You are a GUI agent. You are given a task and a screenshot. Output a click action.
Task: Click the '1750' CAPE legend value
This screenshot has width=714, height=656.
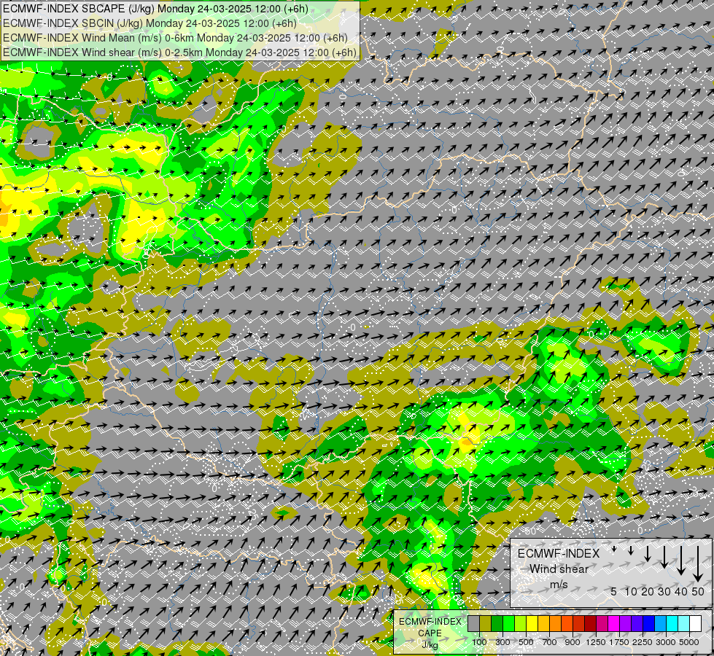[619, 642]
